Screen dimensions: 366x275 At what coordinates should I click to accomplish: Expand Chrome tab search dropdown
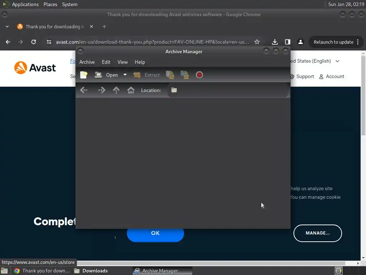click(7, 26)
